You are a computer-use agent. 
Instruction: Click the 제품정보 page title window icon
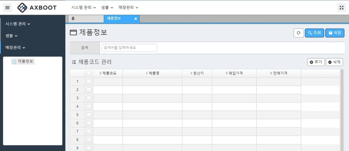click(73, 33)
